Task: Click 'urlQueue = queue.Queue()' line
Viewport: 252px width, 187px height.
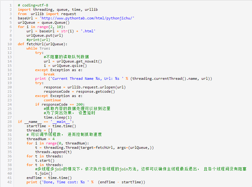Action: 44,22
